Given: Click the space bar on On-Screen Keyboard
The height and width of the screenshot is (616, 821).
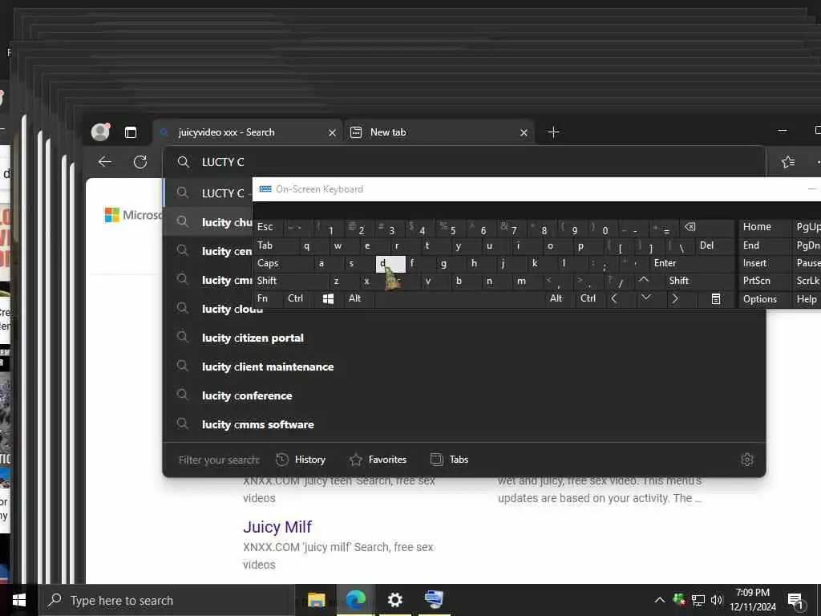Looking at the screenshot, I should pos(460,298).
